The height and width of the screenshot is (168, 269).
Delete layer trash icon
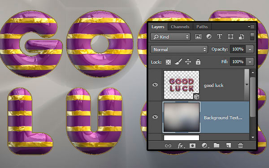pyautogui.click(x=240, y=145)
